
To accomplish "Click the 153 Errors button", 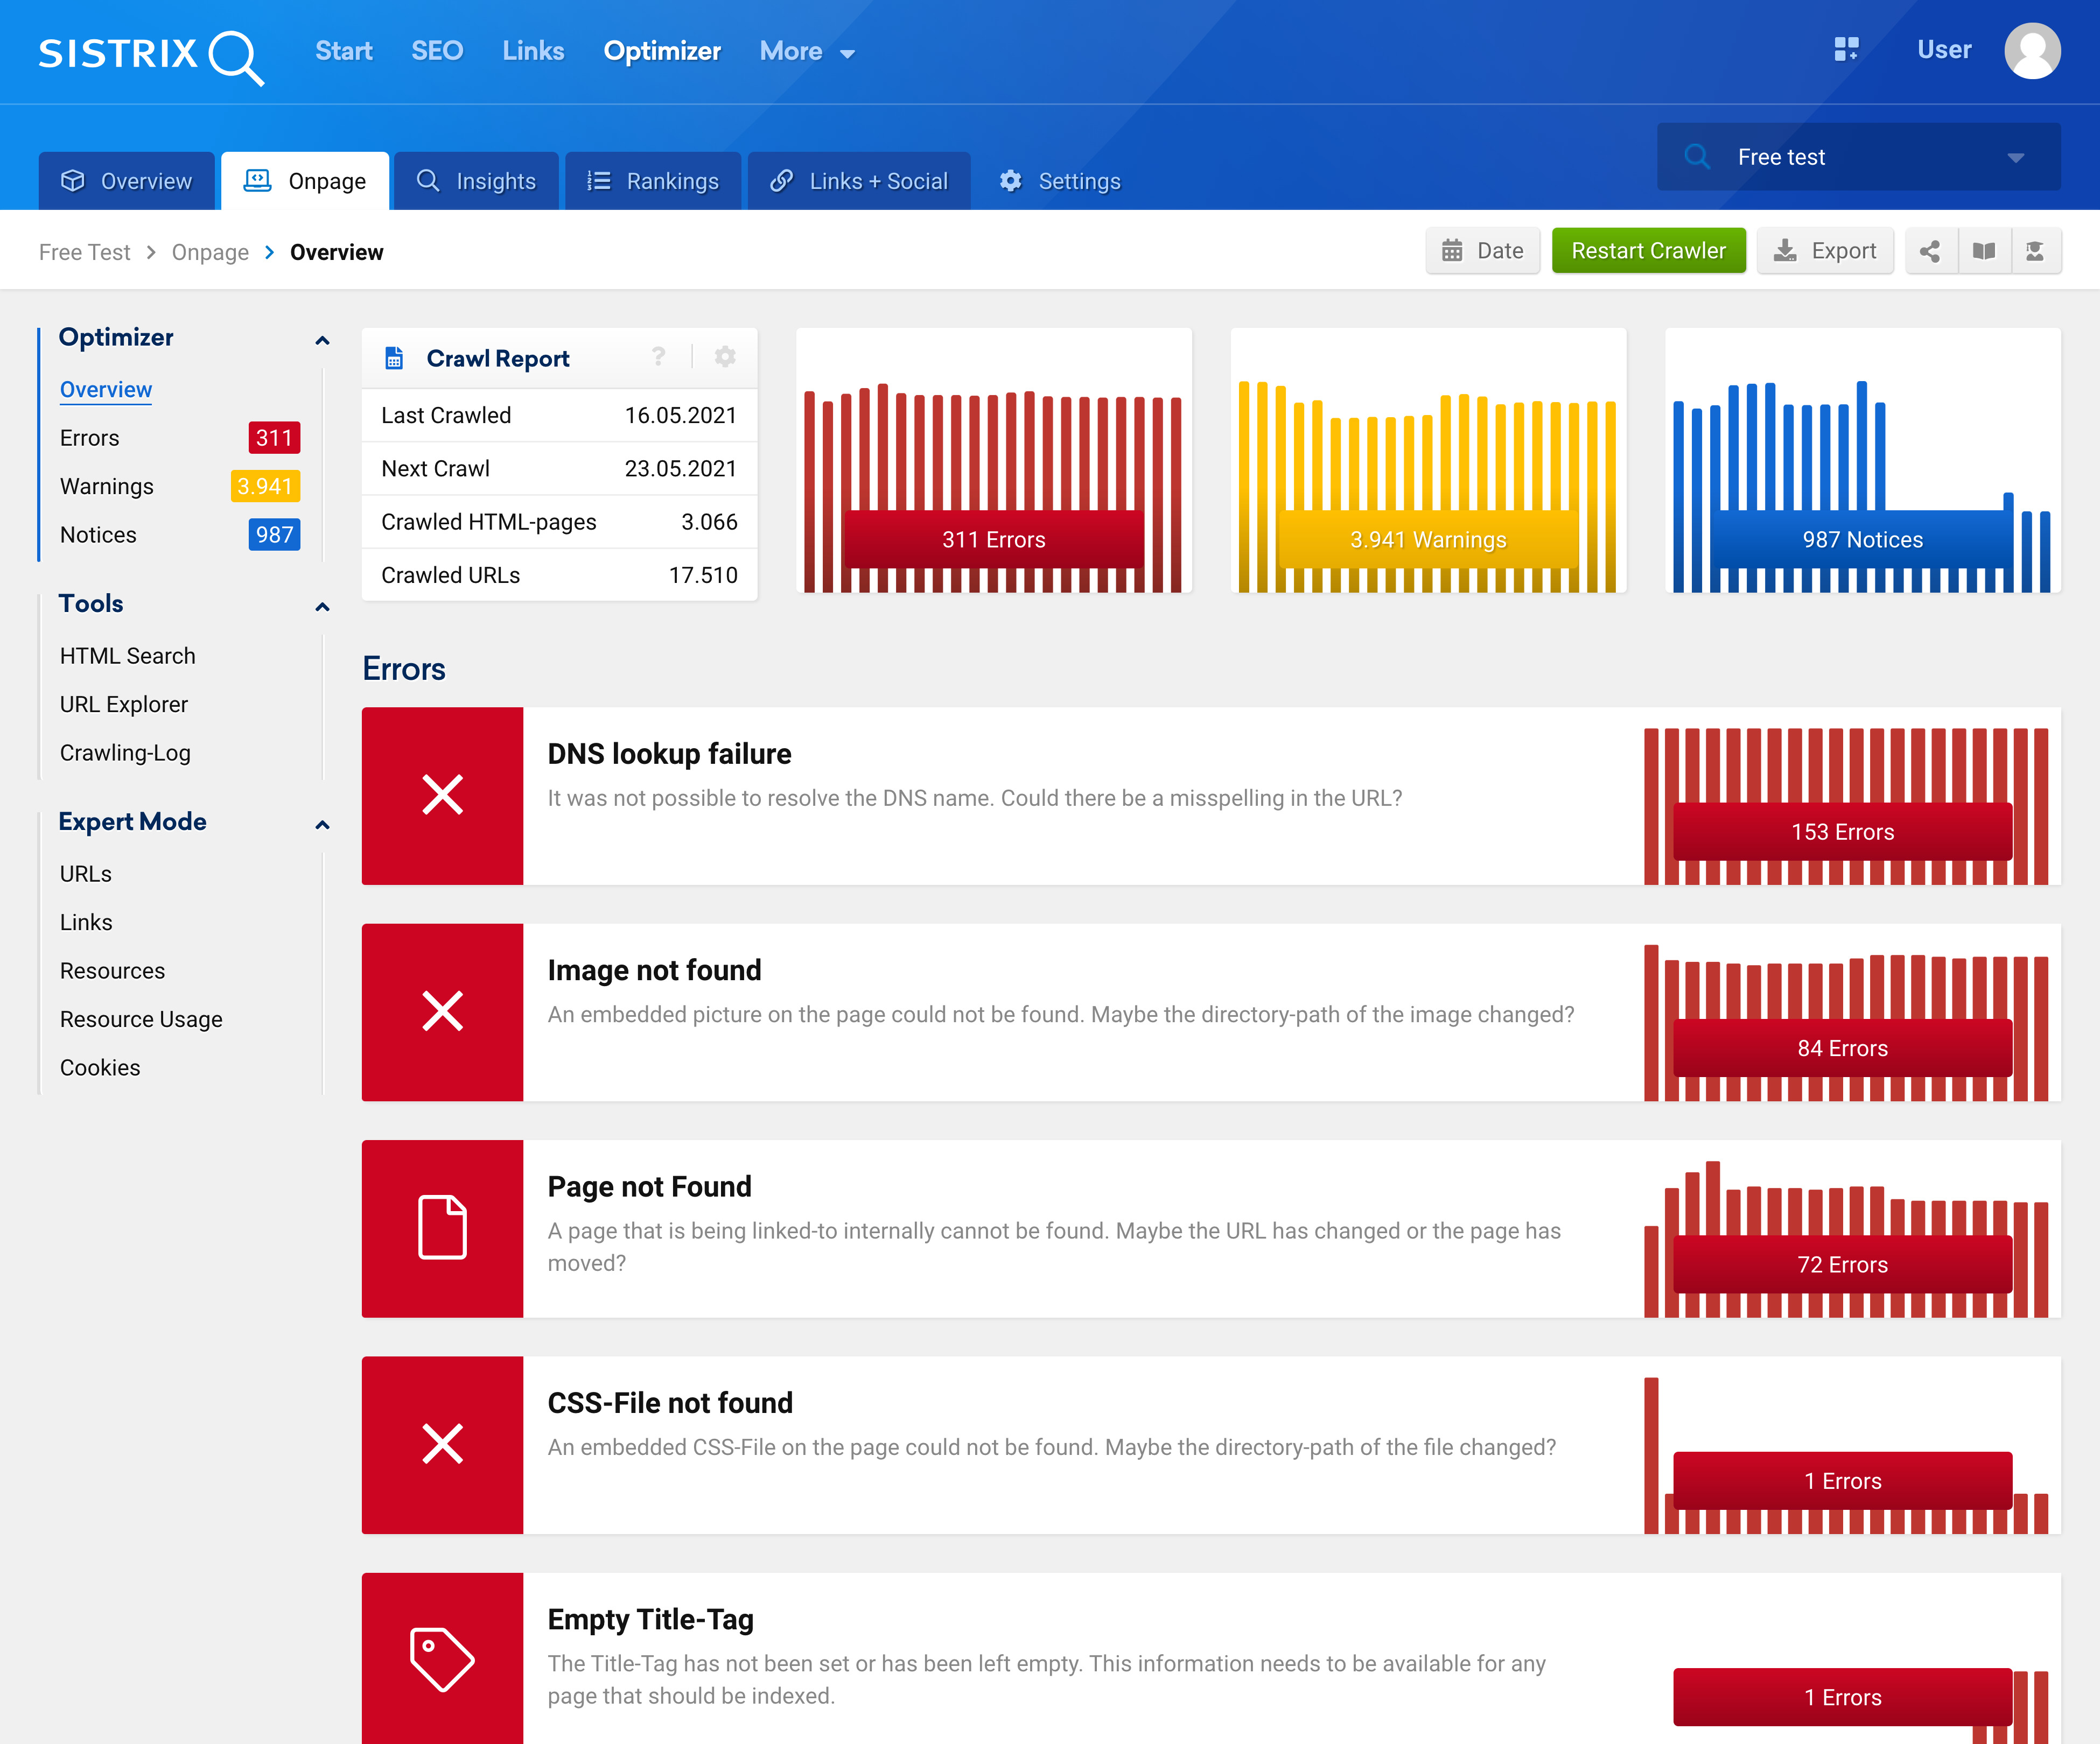I will (1842, 832).
